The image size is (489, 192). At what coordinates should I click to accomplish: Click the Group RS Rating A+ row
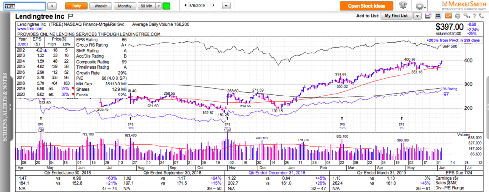click(x=101, y=45)
